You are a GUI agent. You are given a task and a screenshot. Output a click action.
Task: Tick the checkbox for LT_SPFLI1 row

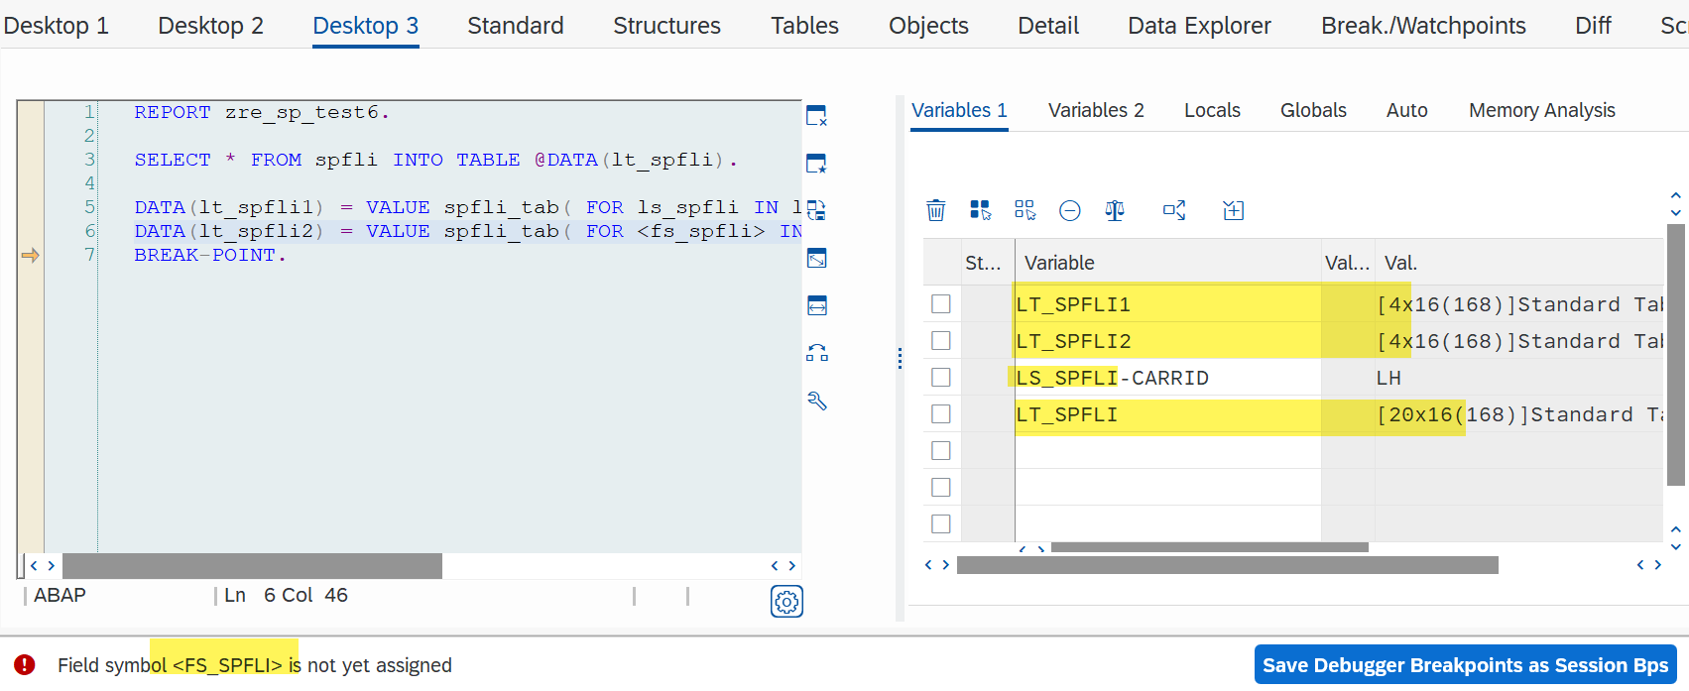941,304
